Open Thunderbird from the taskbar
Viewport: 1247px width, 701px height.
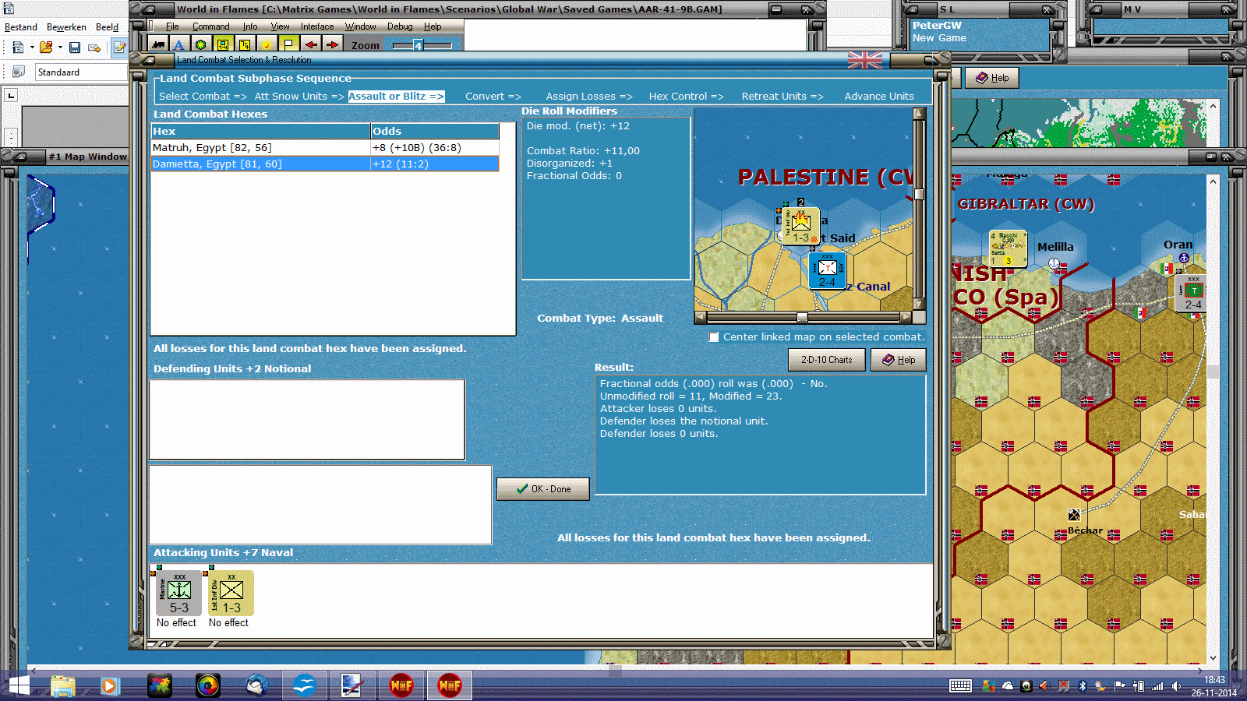[x=256, y=685]
